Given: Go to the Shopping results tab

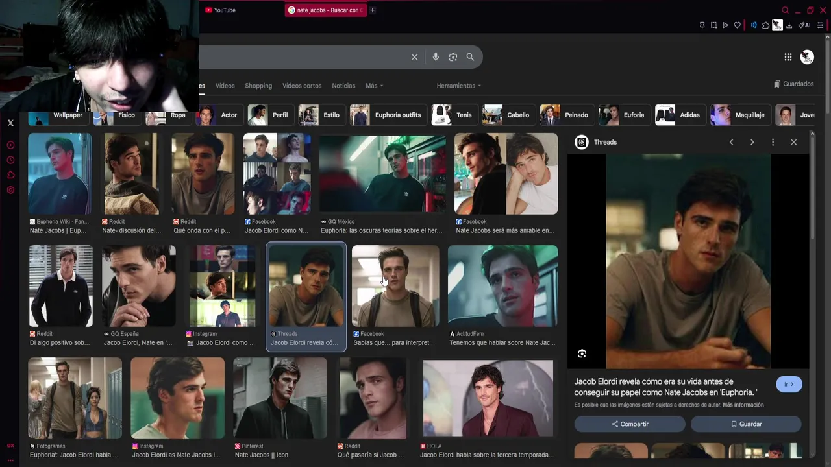Looking at the screenshot, I should pos(258,86).
